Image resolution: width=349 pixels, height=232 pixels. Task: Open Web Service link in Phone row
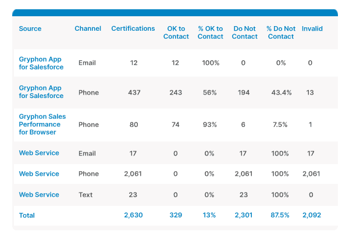39,174
